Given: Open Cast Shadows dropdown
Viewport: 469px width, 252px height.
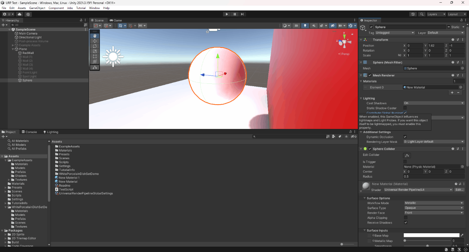Looking at the screenshot, I should [434, 103].
